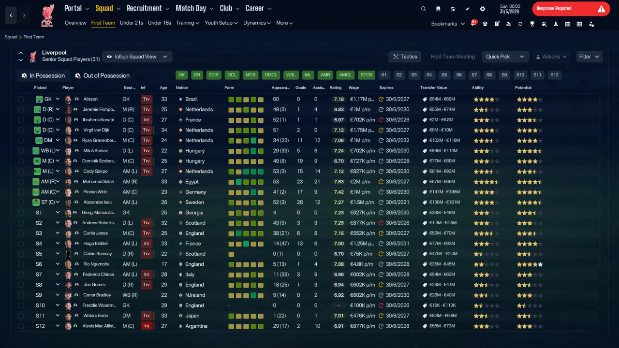Image resolution: width=619 pixels, height=348 pixels.
Task: Tick the checkbox for Curtis Jones
Action: click(21, 233)
